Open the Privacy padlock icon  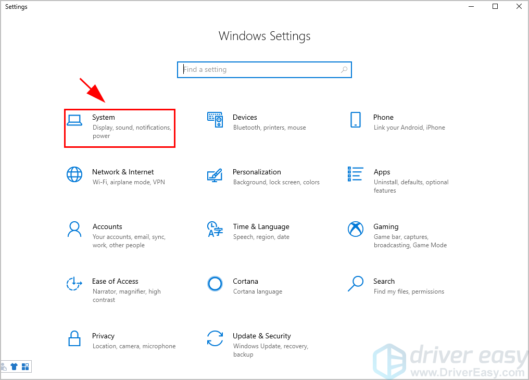(74, 338)
